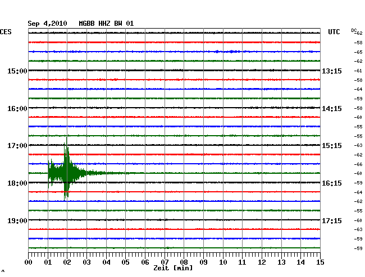Screen dimensions: 365x277
Task: Select minute 04 on the time axis
Action: [x=106, y=262]
